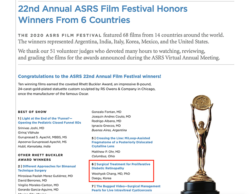Click the location 'Buenos Aires, Argentina'
The width and height of the screenshot is (252, 194).
click(109, 130)
